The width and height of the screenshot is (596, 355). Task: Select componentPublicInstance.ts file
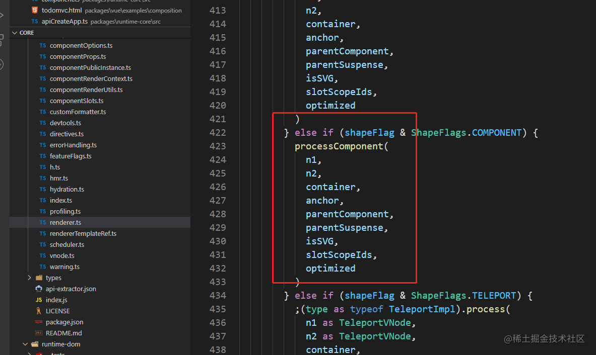pos(90,67)
